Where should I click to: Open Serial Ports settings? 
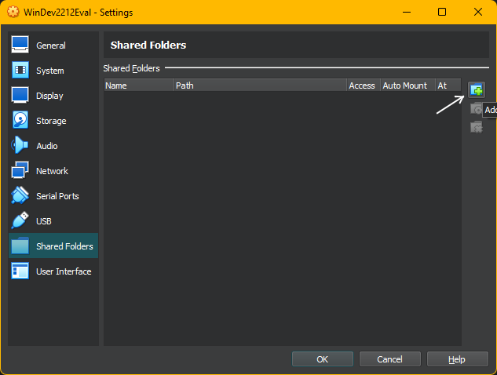click(x=53, y=195)
